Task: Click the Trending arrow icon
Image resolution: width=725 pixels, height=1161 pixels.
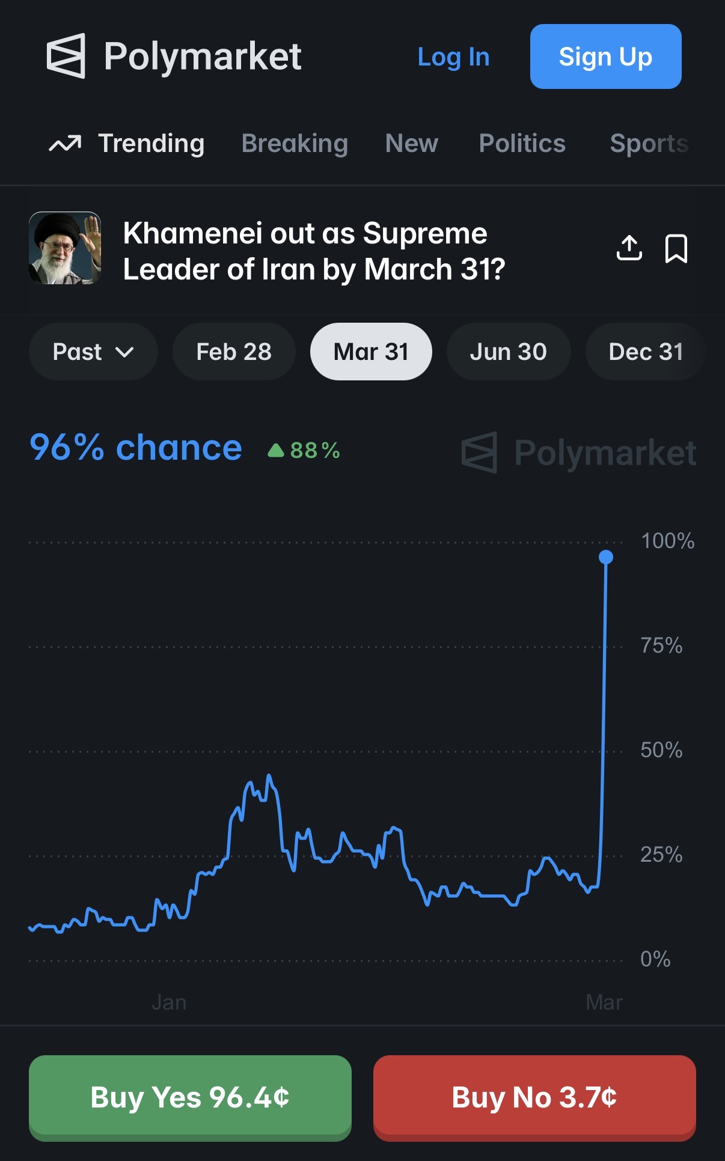Action: (65, 144)
